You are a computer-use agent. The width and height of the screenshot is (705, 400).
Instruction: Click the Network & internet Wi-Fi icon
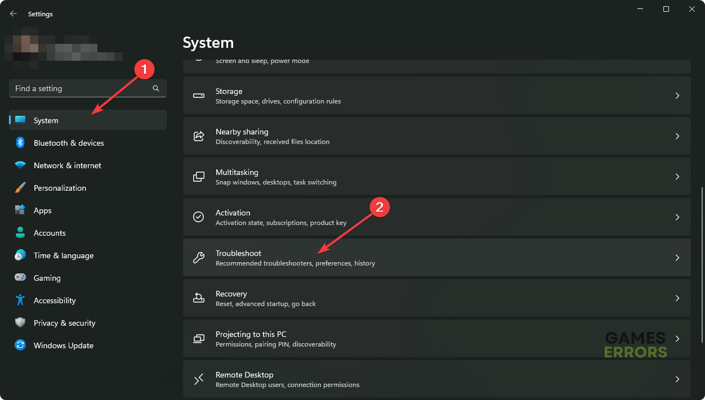pos(20,165)
